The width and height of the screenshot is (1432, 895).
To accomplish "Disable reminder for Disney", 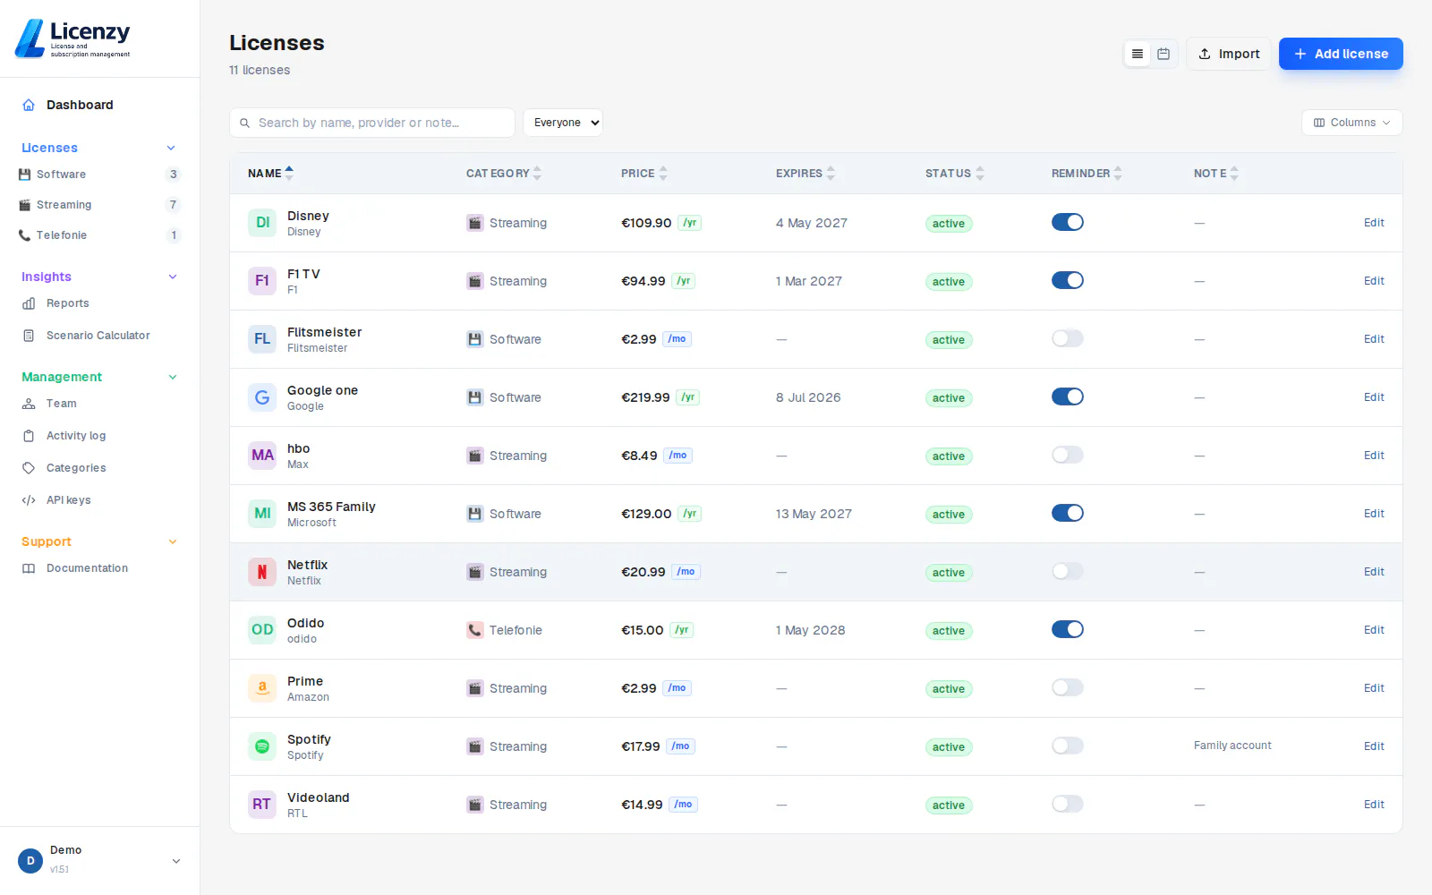I will tap(1067, 222).
